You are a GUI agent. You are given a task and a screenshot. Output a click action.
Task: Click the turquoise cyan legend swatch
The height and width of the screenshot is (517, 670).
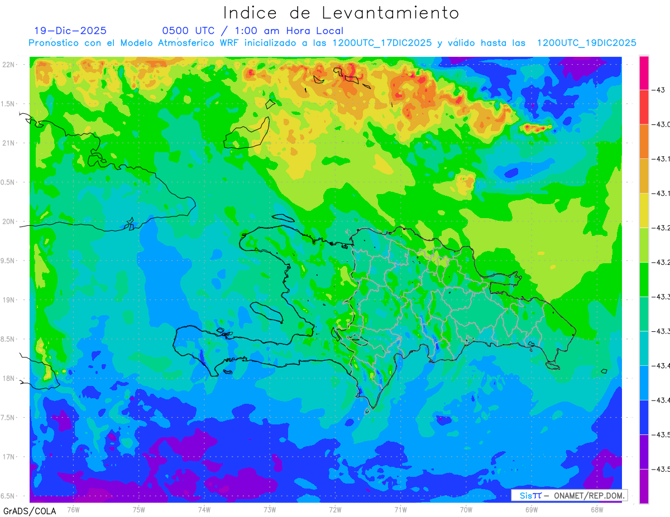coord(644,348)
